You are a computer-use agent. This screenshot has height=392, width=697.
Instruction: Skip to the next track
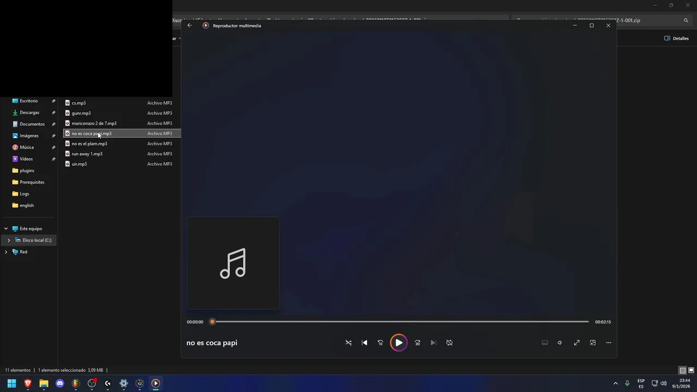tap(433, 342)
